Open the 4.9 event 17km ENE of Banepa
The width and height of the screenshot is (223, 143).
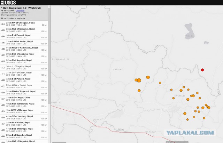coord(24,130)
